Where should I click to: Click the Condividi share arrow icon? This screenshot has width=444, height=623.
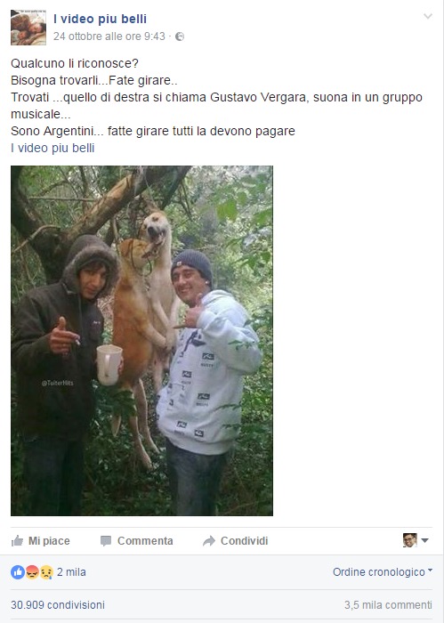[x=209, y=541]
